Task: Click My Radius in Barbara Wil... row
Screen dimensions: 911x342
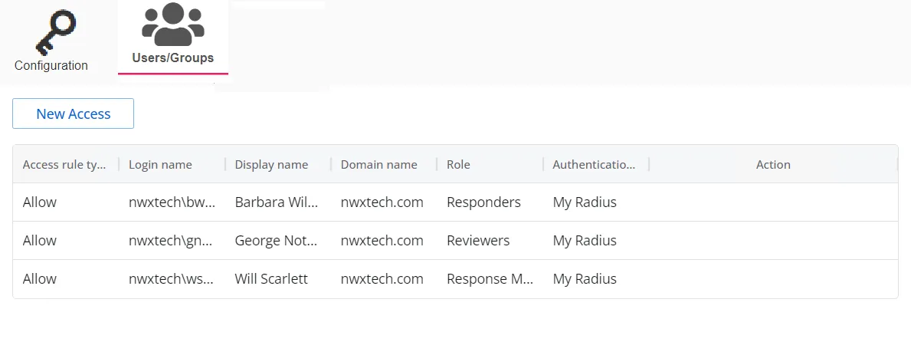Action: [x=585, y=202]
